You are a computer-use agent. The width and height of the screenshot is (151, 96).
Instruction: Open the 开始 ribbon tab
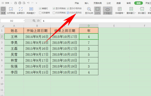tap(77, 3)
